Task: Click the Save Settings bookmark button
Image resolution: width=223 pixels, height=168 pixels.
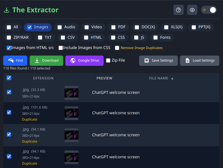Action: click(x=158, y=61)
